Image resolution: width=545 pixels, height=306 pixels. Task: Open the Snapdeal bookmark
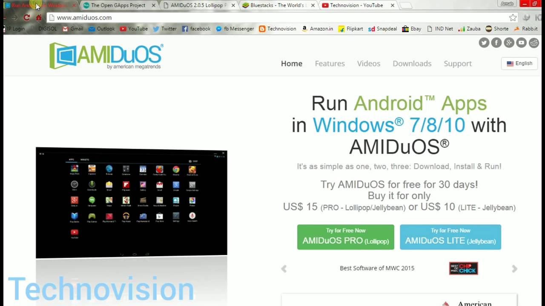(382, 28)
